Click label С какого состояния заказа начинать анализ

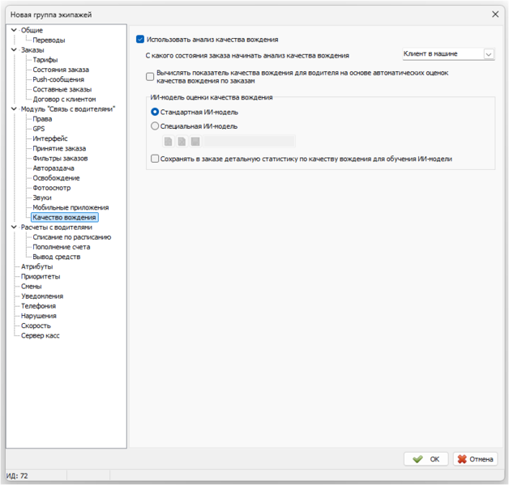click(x=247, y=56)
